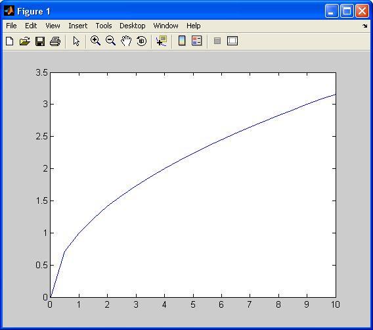Expand the Tools menu
Viewport: 373px width, 330px height.
tap(104, 26)
